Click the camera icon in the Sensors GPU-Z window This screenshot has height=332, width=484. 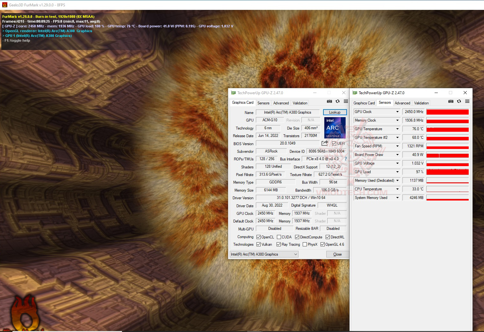[451, 101]
